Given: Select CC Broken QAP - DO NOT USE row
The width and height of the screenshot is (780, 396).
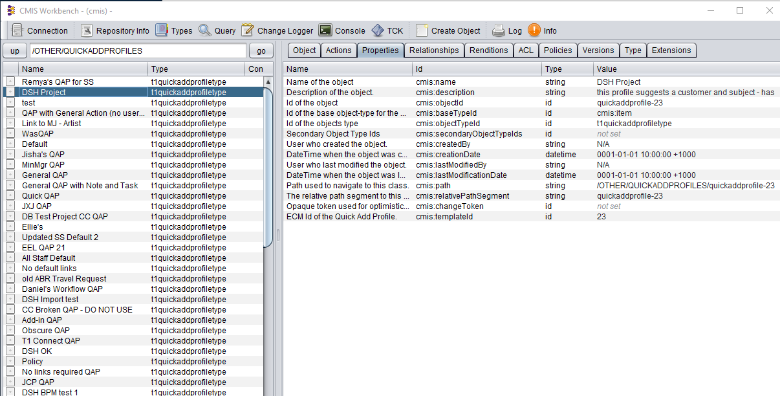Looking at the screenshot, I should (133, 310).
